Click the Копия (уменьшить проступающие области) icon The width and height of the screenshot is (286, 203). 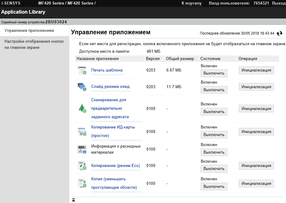(82, 183)
